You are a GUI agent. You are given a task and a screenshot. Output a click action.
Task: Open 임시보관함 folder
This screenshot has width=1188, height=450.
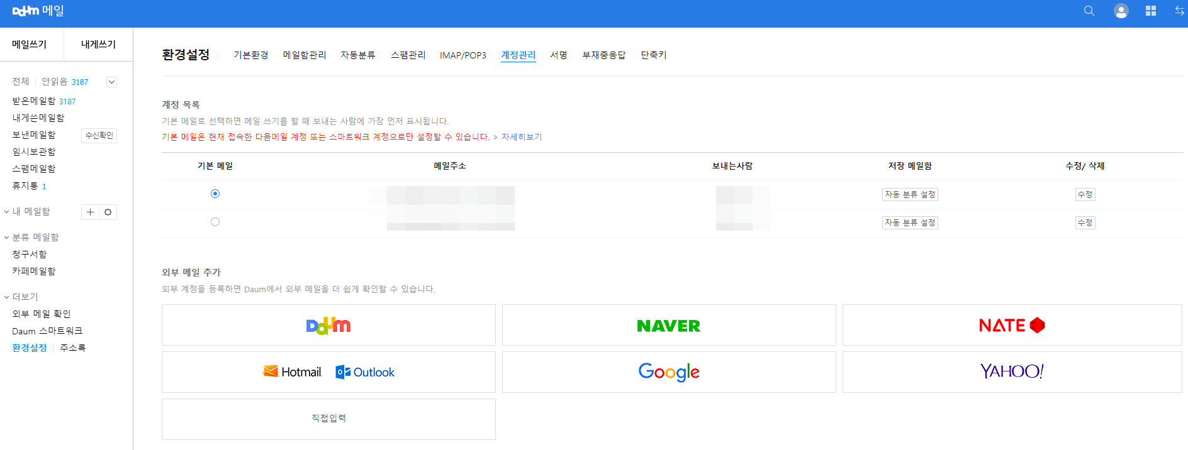(x=34, y=152)
